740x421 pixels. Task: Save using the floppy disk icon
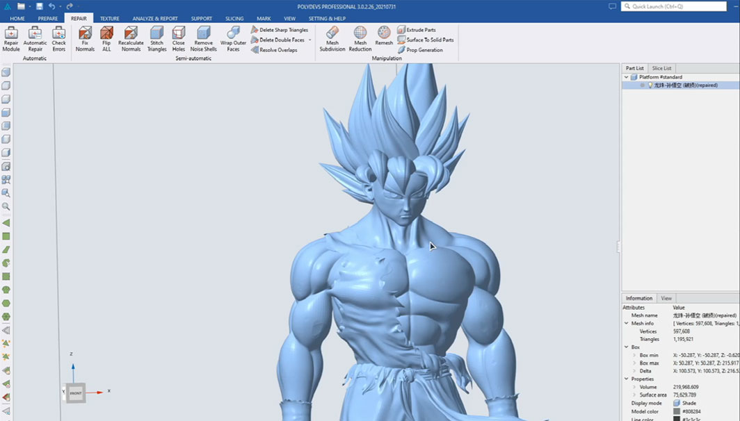39,6
